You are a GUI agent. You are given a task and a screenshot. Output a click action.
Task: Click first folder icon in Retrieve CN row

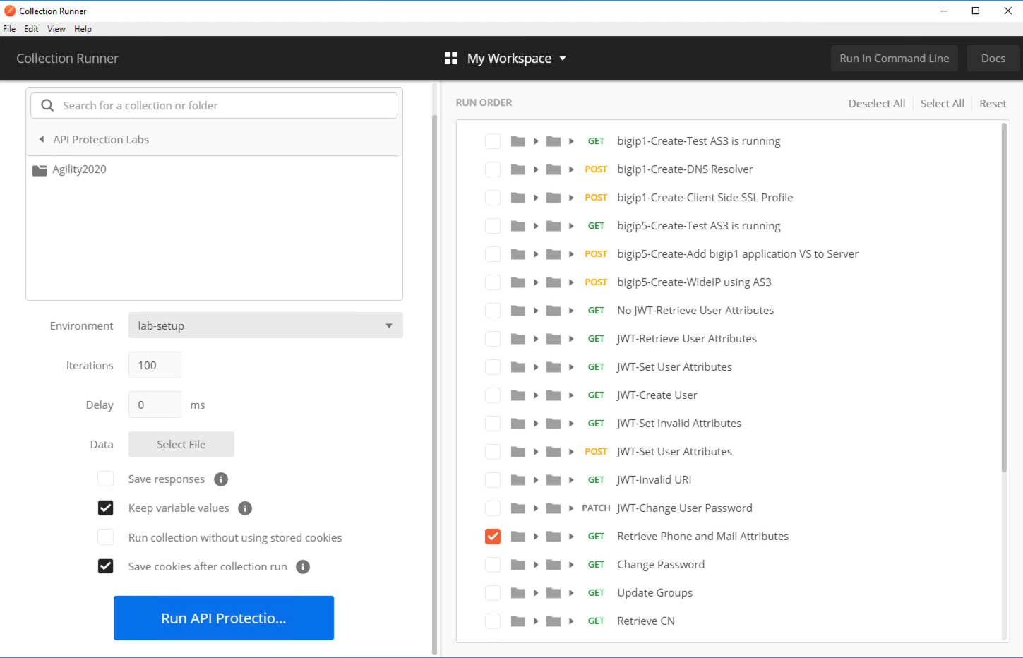(x=518, y=621)
